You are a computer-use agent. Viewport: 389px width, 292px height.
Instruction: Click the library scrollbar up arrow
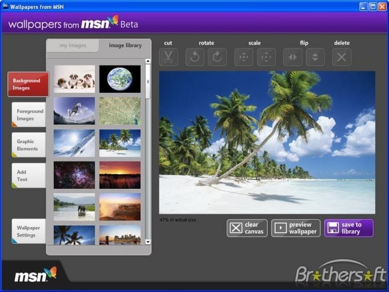pyautogui.click(x=148, y=61)
